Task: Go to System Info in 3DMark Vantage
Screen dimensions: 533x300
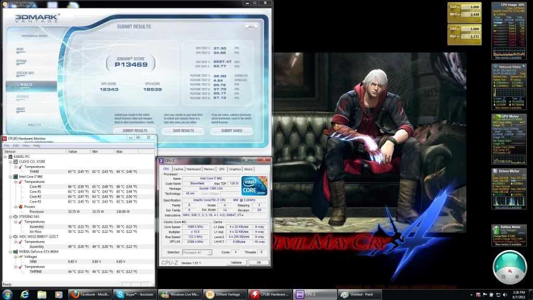Action: pos(26,73)
